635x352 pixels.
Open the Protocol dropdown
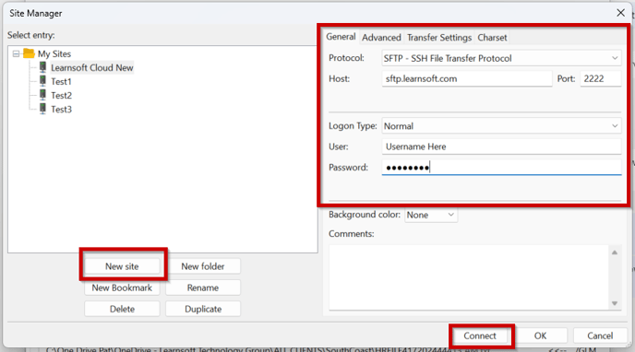pos(501,58)
